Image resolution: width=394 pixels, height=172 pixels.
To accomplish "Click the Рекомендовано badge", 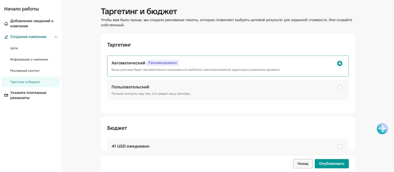I will point(163,63).
